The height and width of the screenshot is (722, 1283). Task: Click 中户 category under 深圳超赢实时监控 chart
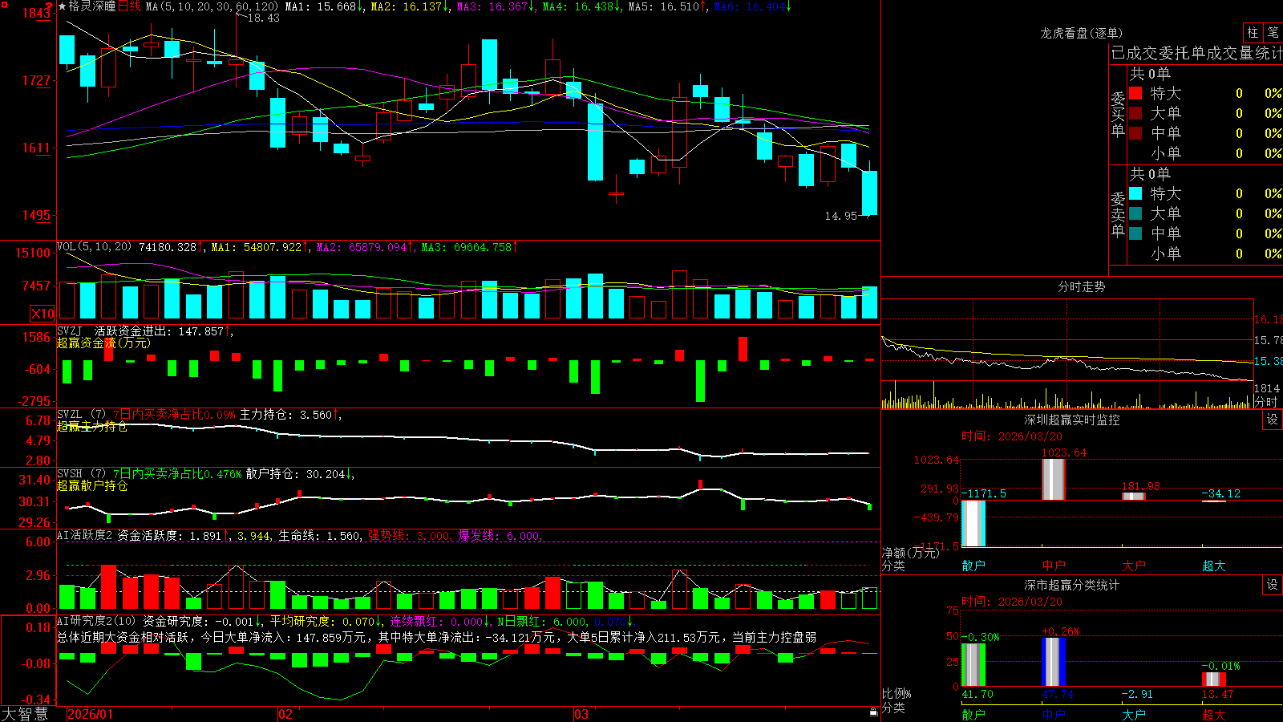1054,566
